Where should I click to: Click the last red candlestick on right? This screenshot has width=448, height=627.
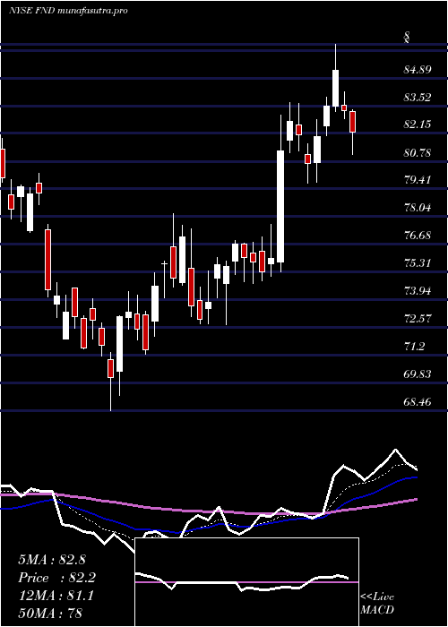tap(352, 122)
